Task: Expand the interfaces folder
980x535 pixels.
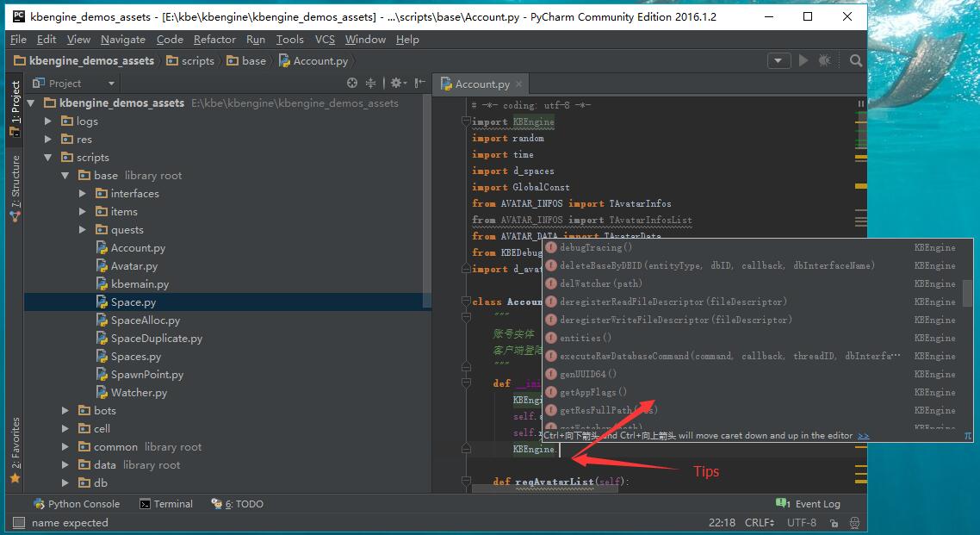Action: tap(83, 194)
